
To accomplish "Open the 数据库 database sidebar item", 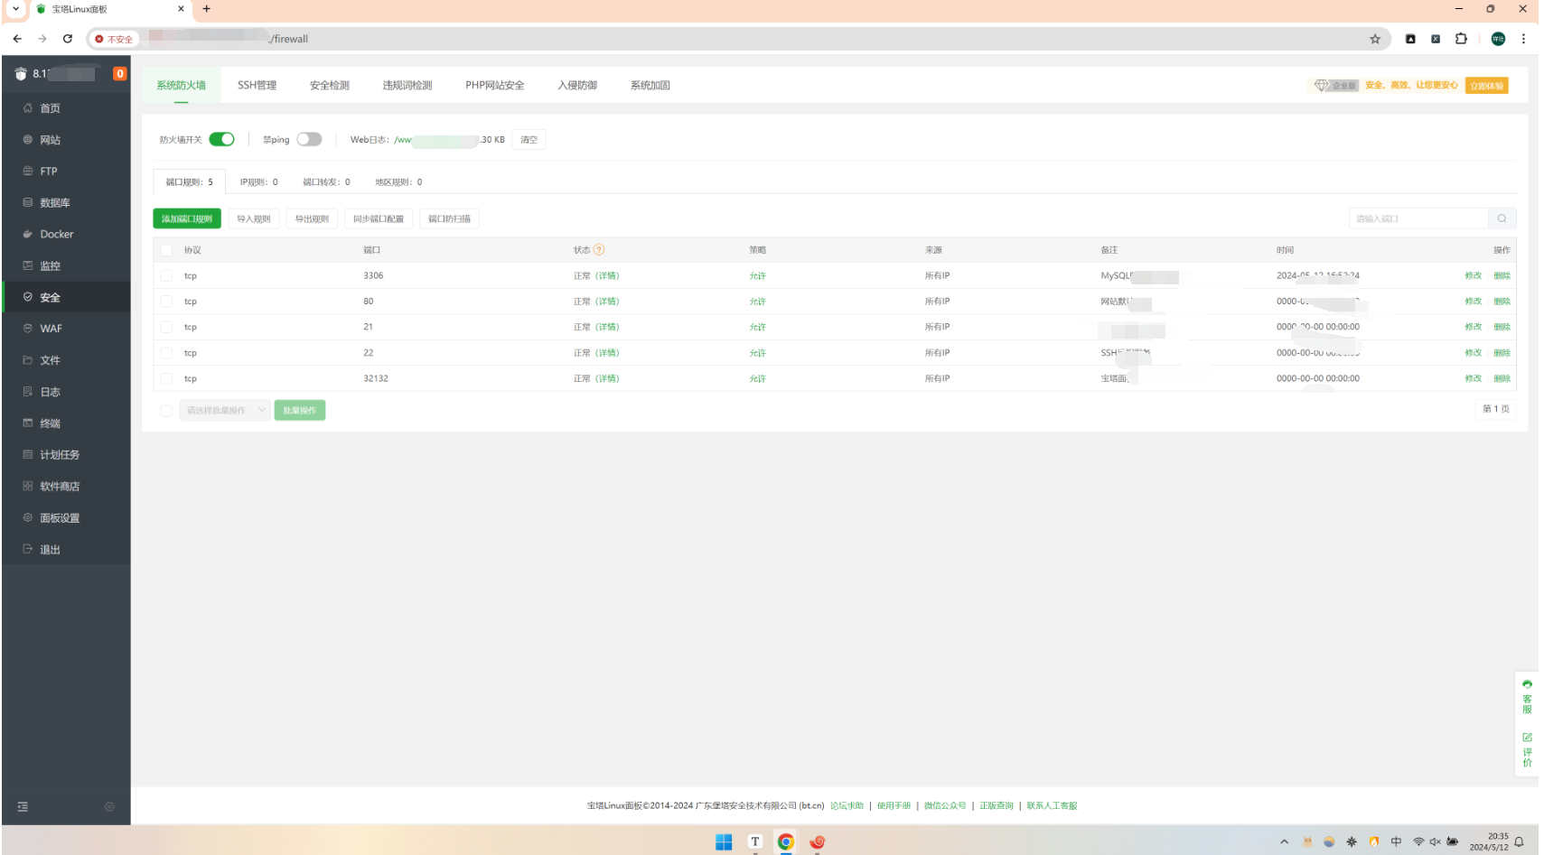I will (x=66, y=202).
